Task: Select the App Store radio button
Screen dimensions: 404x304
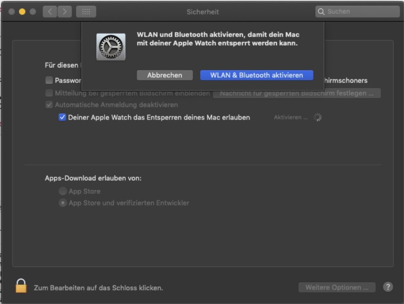Action: [x=63, y=191]
